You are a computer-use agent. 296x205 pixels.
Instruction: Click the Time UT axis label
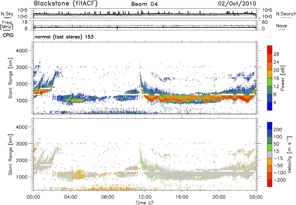click(145, 202)
